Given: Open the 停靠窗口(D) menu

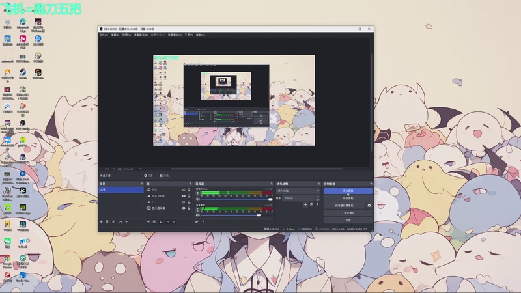Looking at the screenshot, I should pyautogui.click(x=141, y=35).
